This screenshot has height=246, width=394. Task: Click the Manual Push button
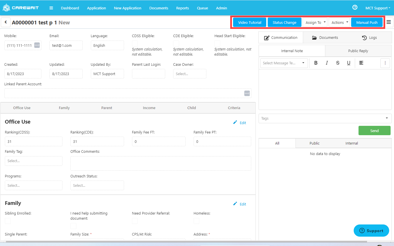tap(367, 22)
